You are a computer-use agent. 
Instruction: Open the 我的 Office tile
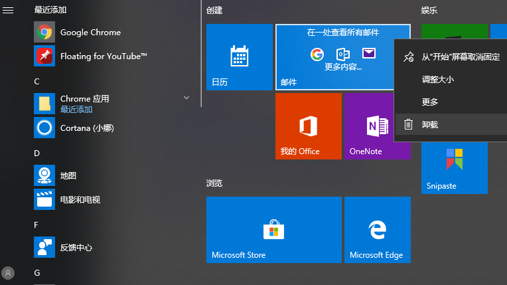tap(309, 126)
